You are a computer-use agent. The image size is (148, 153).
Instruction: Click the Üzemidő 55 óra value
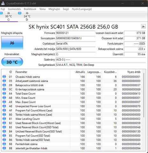[135, 54]
